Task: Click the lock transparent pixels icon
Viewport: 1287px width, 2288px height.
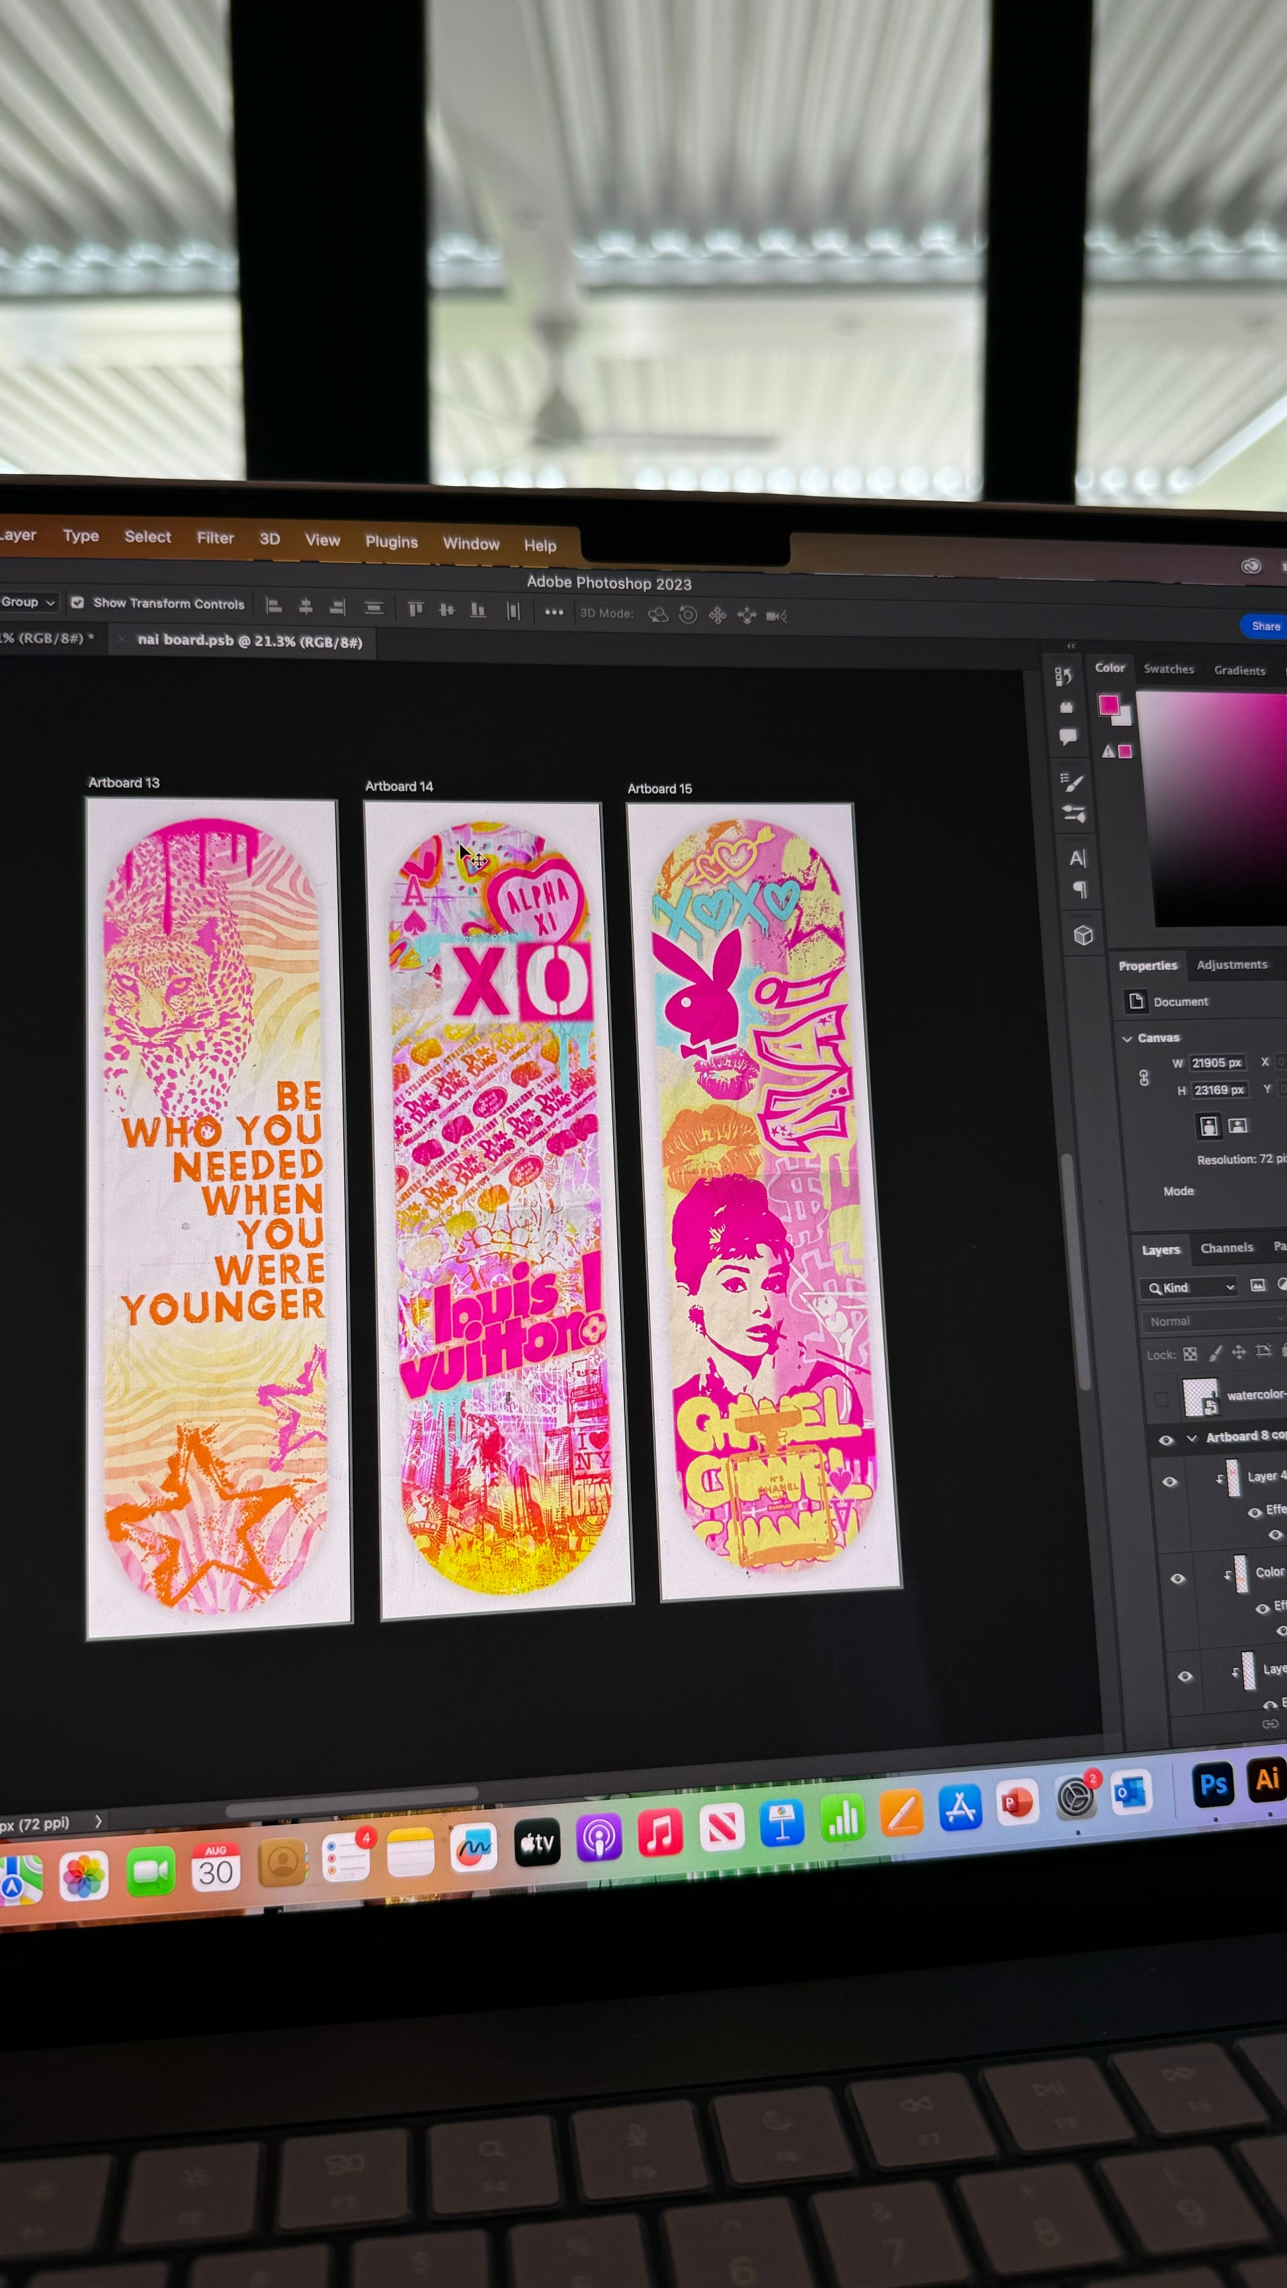Action: point(1190,1354)
